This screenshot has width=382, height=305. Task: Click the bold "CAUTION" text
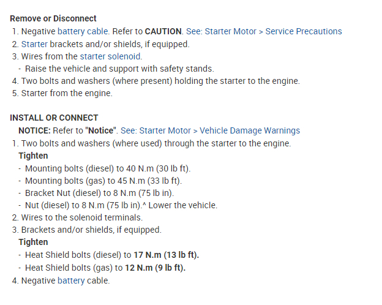pyautogui.click(x=163, y=31)
